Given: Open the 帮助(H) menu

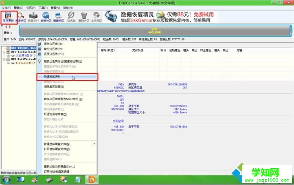Looking at the screenshot, I should [68, 8].
